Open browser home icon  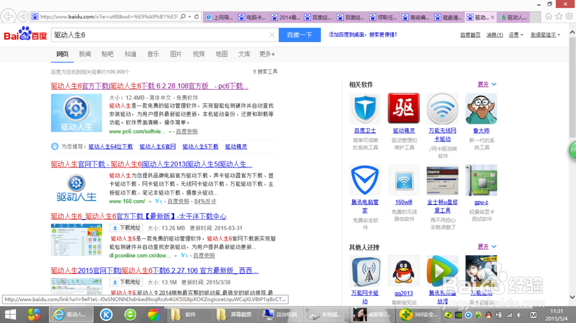click(x=548, y=17)
